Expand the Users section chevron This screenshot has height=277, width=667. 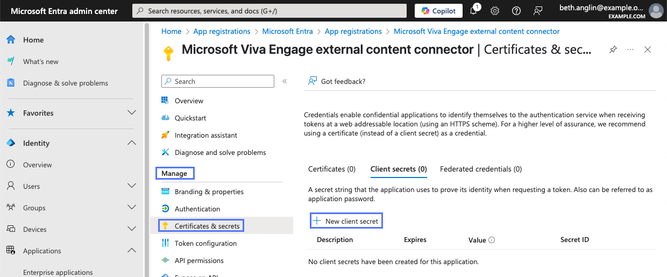131,186
